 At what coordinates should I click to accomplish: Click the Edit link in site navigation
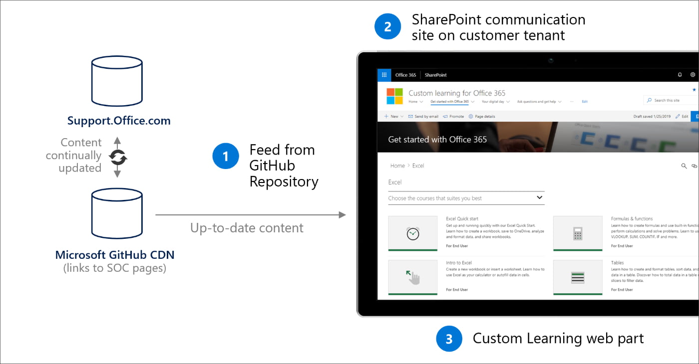(x=585, y=102)
